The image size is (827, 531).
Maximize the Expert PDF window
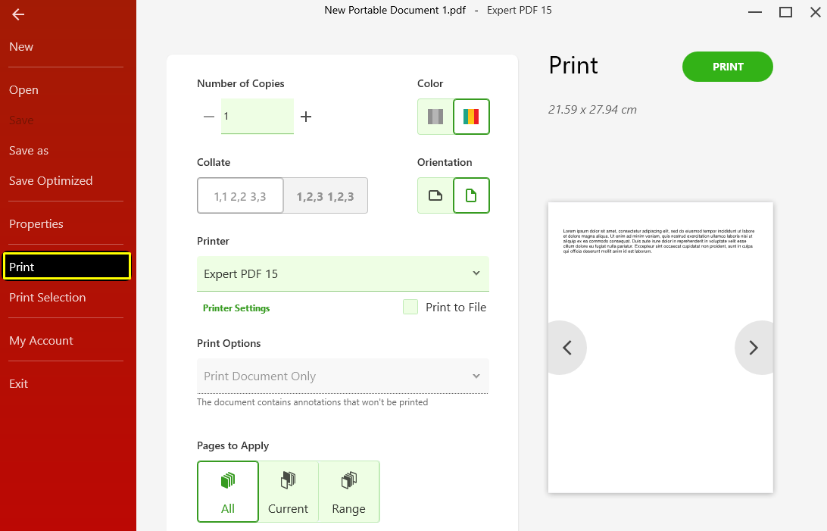pyautogui.click(x=785, y=12)
